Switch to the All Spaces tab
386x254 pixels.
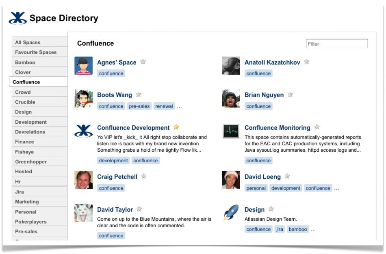39,42
